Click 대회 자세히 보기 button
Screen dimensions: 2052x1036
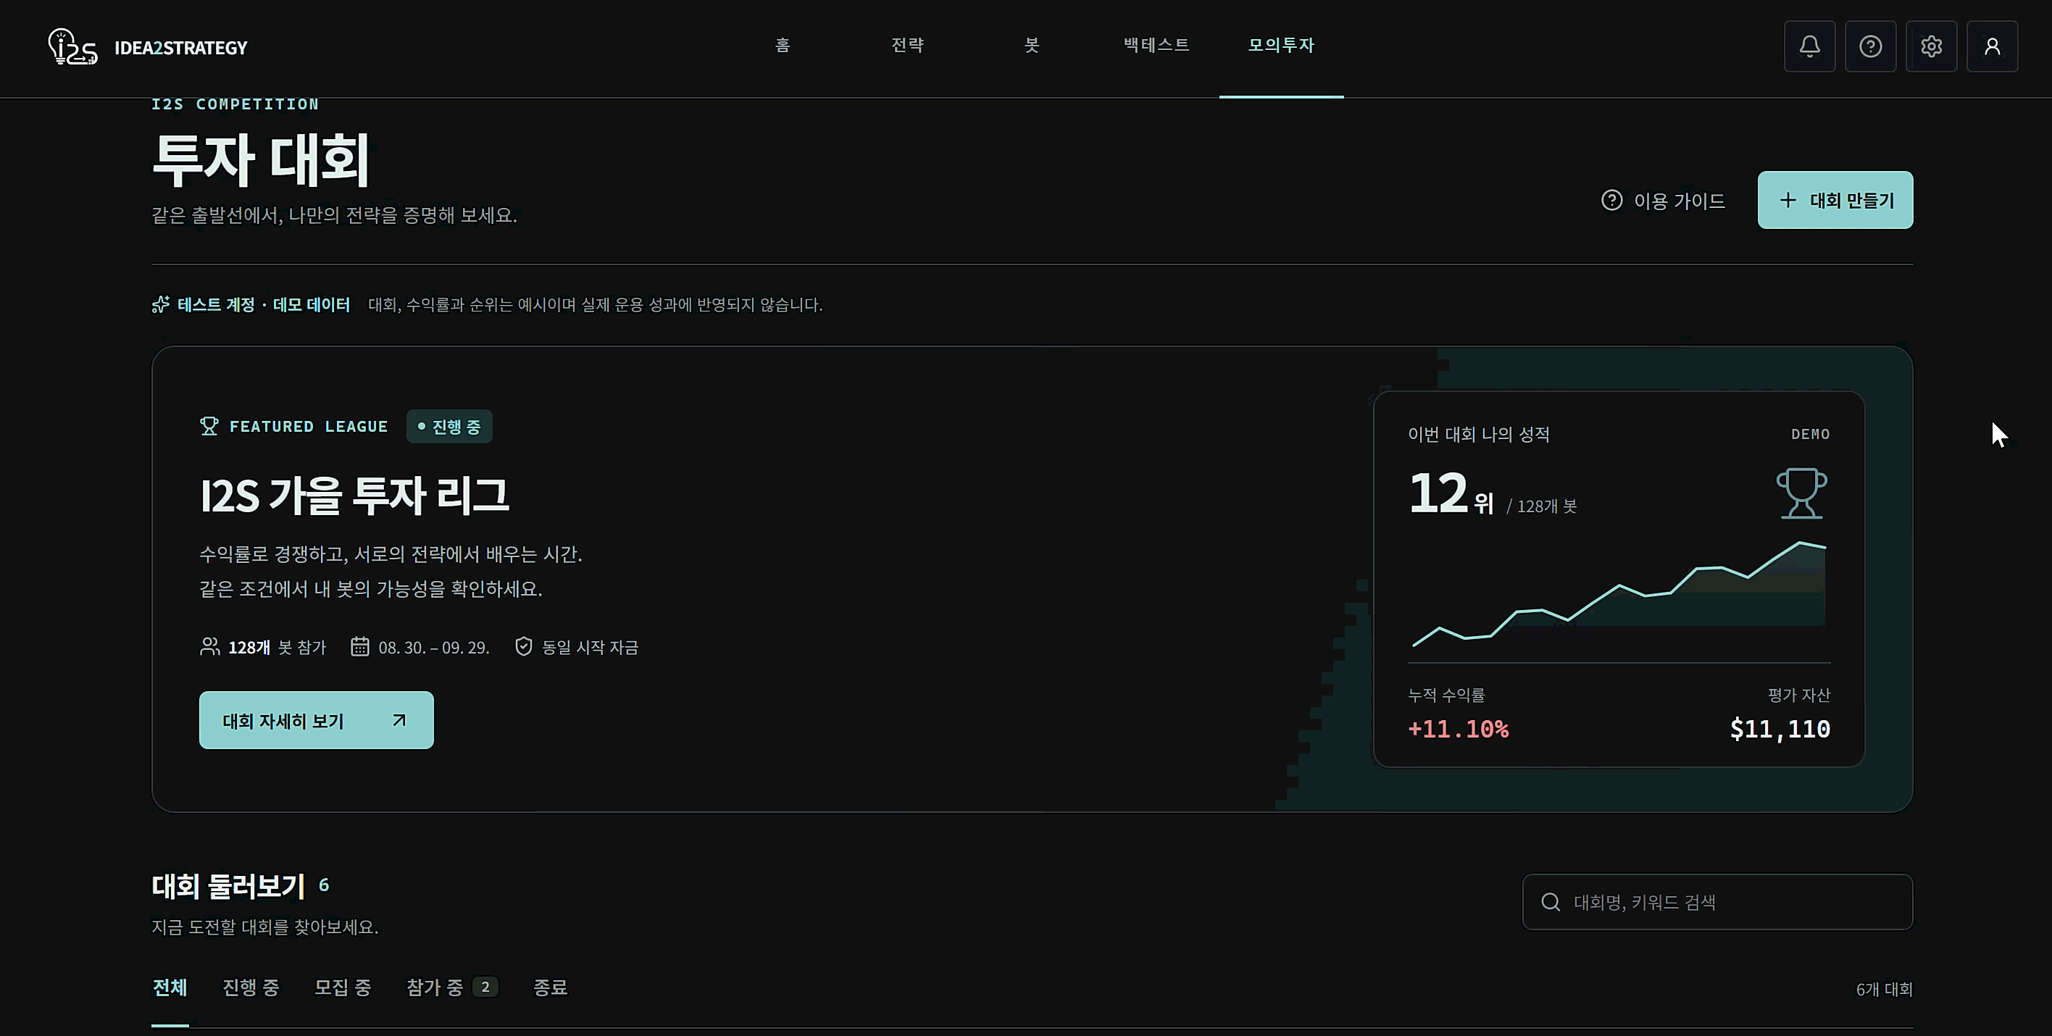(x=316, y=720)
